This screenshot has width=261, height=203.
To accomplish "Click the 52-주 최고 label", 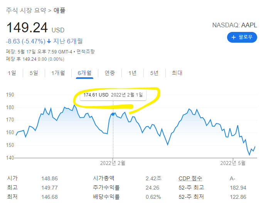I will 191,188.
